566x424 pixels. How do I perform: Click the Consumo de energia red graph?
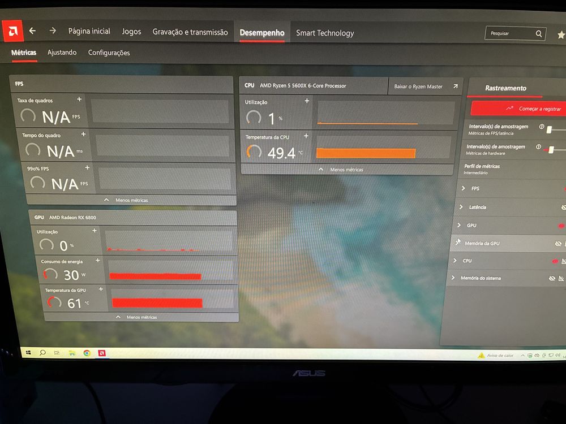[x=155, y=276]
